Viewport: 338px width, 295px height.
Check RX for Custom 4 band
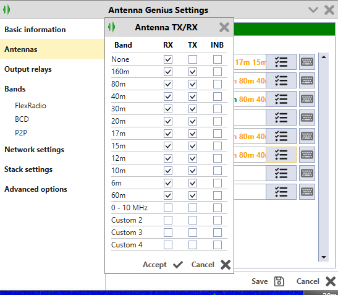[168, 245]
